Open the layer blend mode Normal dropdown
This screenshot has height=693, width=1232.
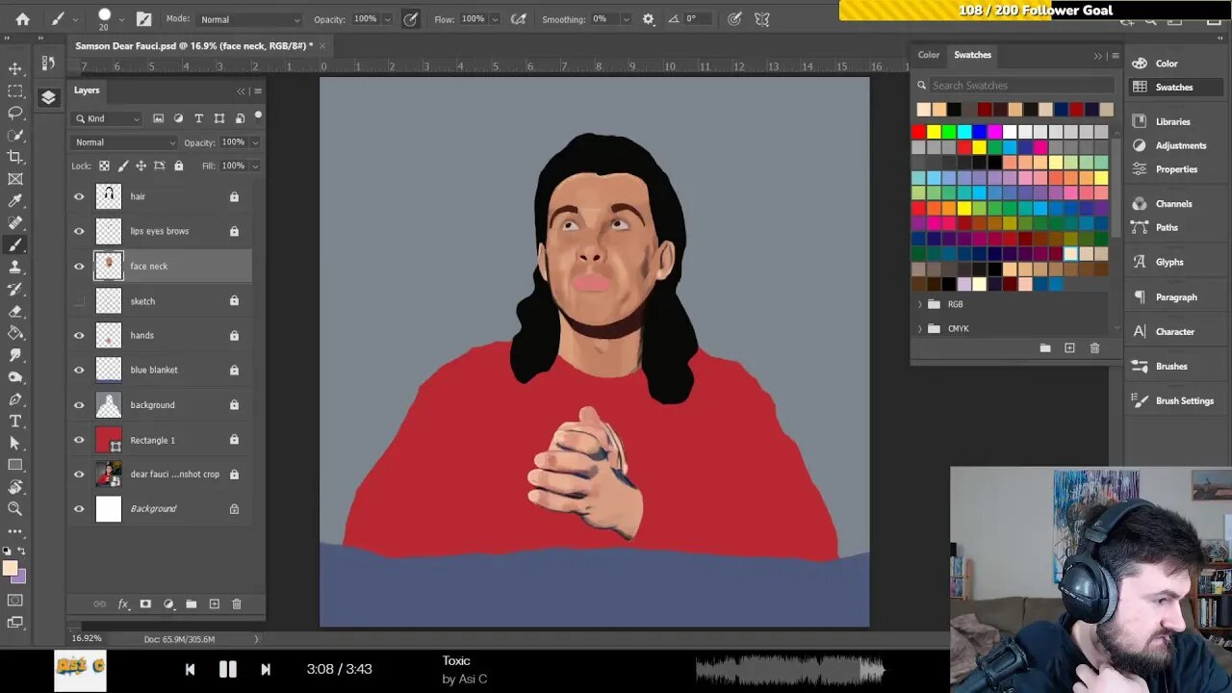point(125,142)
